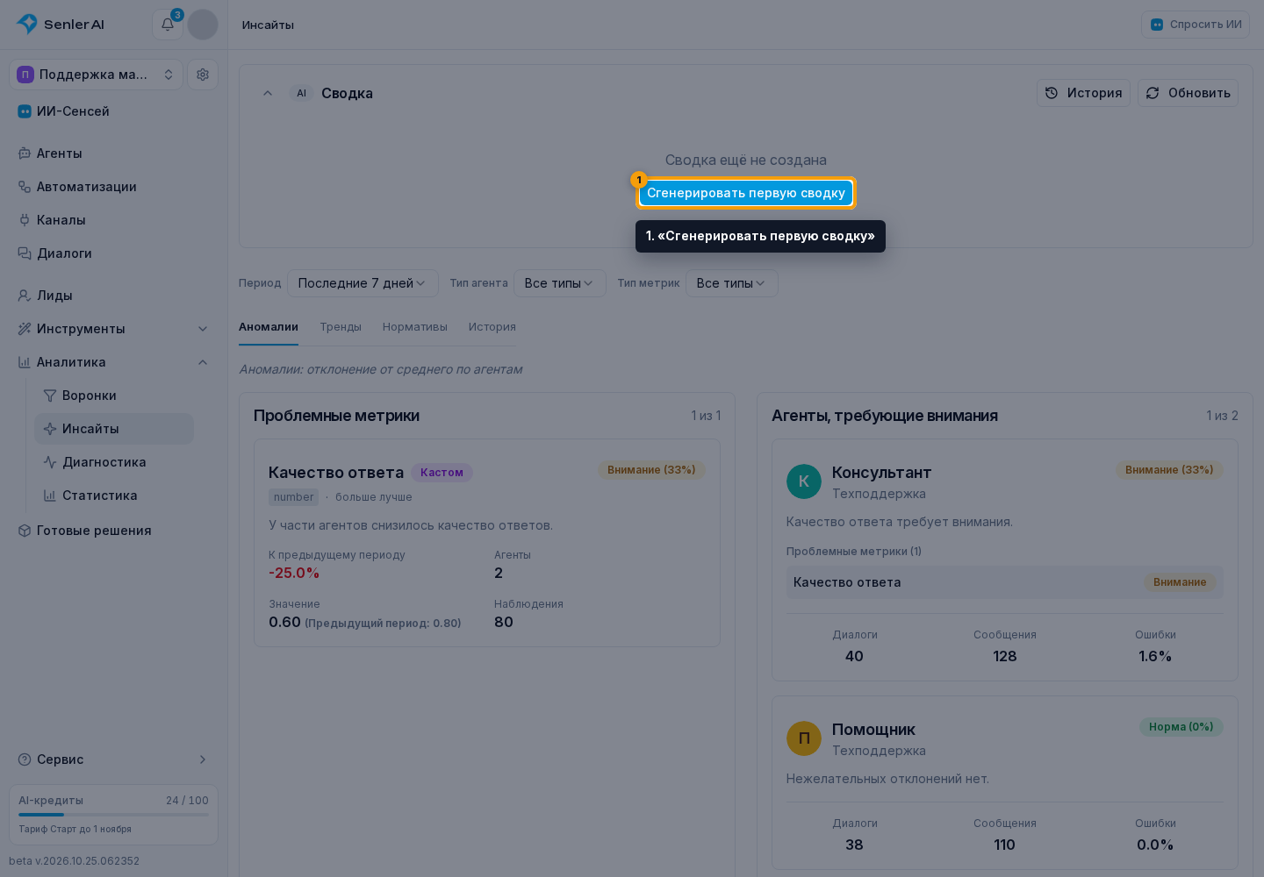
Task: Select Инсайты in the sidebar
Action: [x=114, y=429]
